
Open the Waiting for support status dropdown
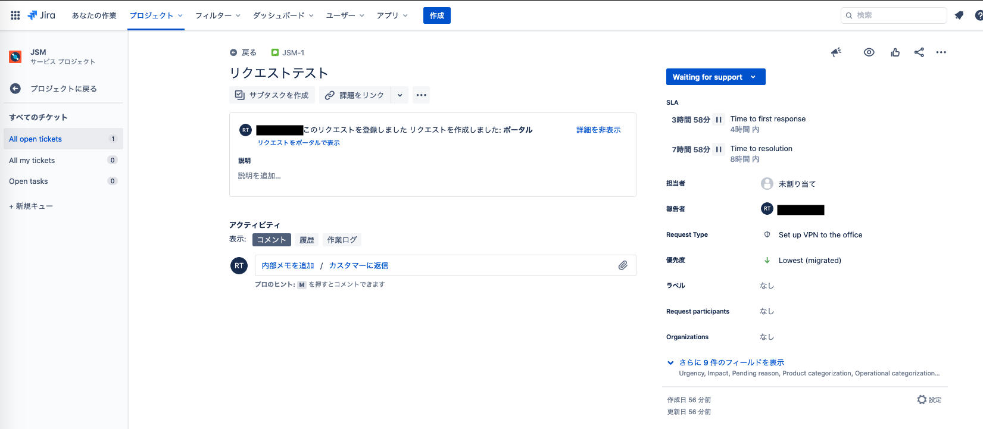pyautogui.click(x=716, y=77)
